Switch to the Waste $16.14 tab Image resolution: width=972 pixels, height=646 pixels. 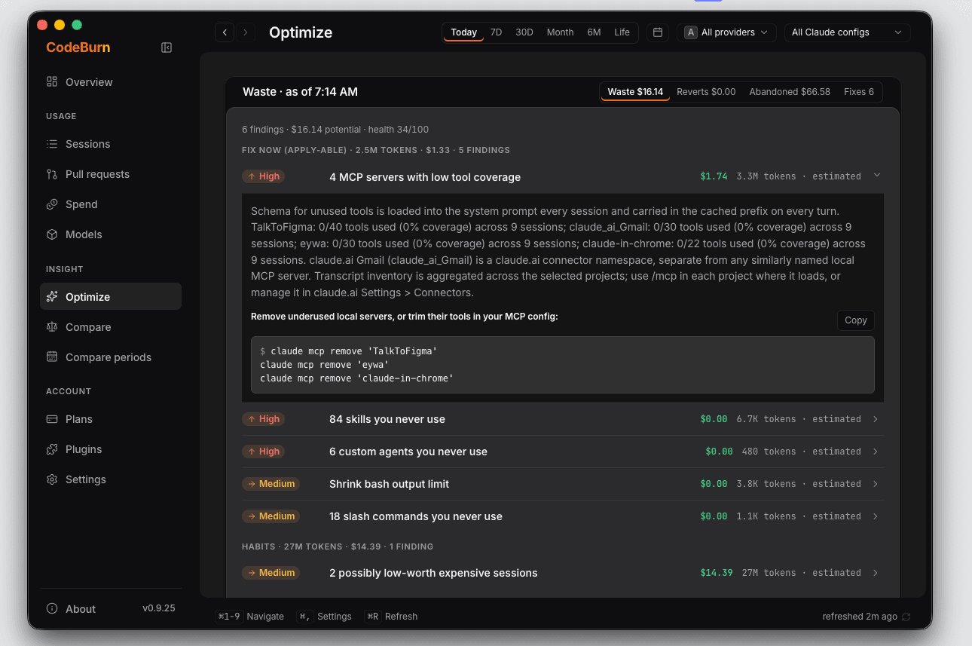point(635,92)
